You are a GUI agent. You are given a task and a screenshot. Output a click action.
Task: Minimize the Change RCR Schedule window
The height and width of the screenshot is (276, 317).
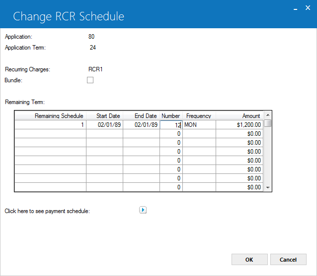click(x=295, y=8)
